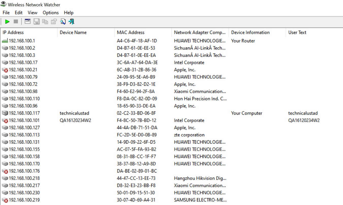
Task: Click SAMSUNG ELECTRO-ME... company entry
Action: tap(200, 200)
